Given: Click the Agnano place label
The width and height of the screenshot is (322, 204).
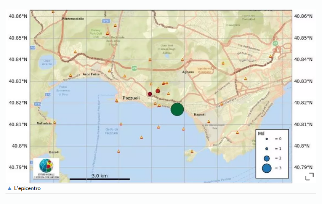Looking at the screenshot, I should coord(188,72).
